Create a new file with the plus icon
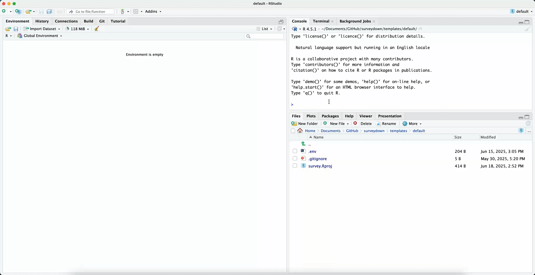 click(x=4, y=11)
